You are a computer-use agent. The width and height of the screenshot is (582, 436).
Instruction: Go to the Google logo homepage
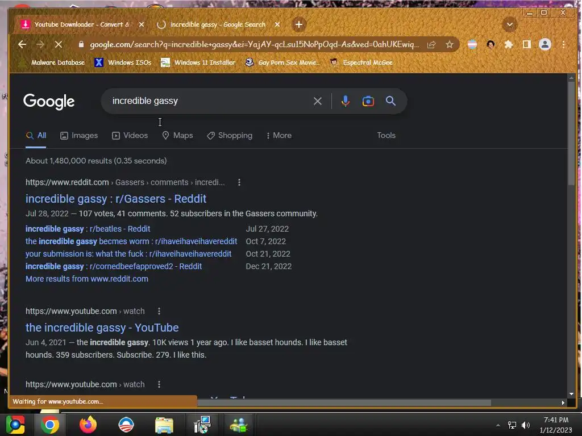coord(49,101)
